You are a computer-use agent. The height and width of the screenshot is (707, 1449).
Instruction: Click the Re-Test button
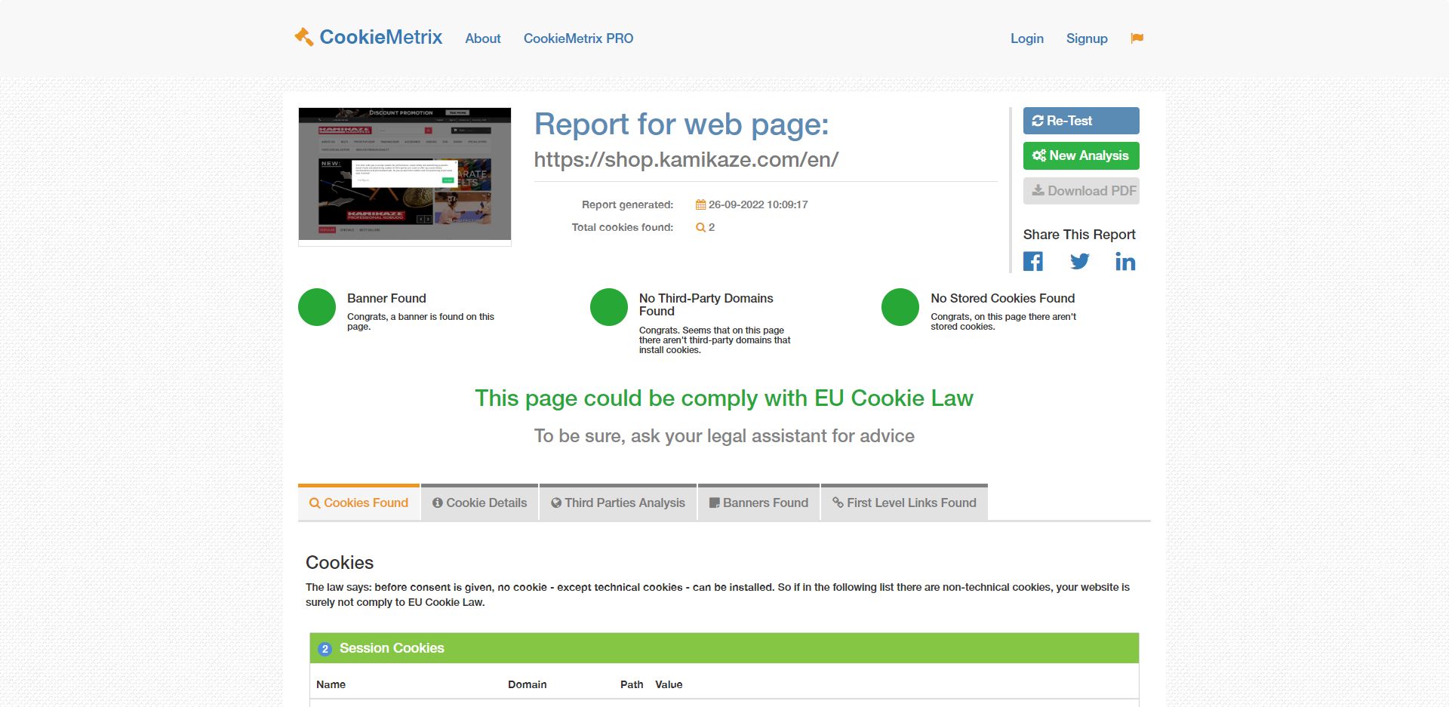[x=1081, y=121]
